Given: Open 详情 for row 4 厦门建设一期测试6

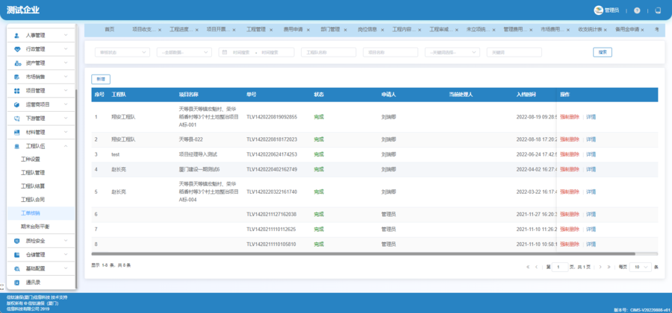Looking at the screenshot, I should [x=591, y=169].
